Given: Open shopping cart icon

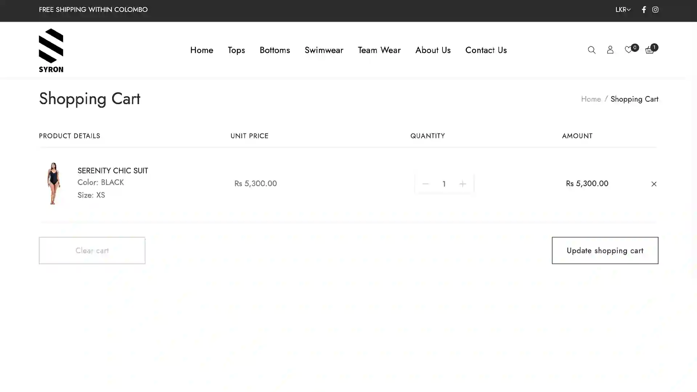Looking at the screenshot, I should pyautogui.click(x=649, y=50).
